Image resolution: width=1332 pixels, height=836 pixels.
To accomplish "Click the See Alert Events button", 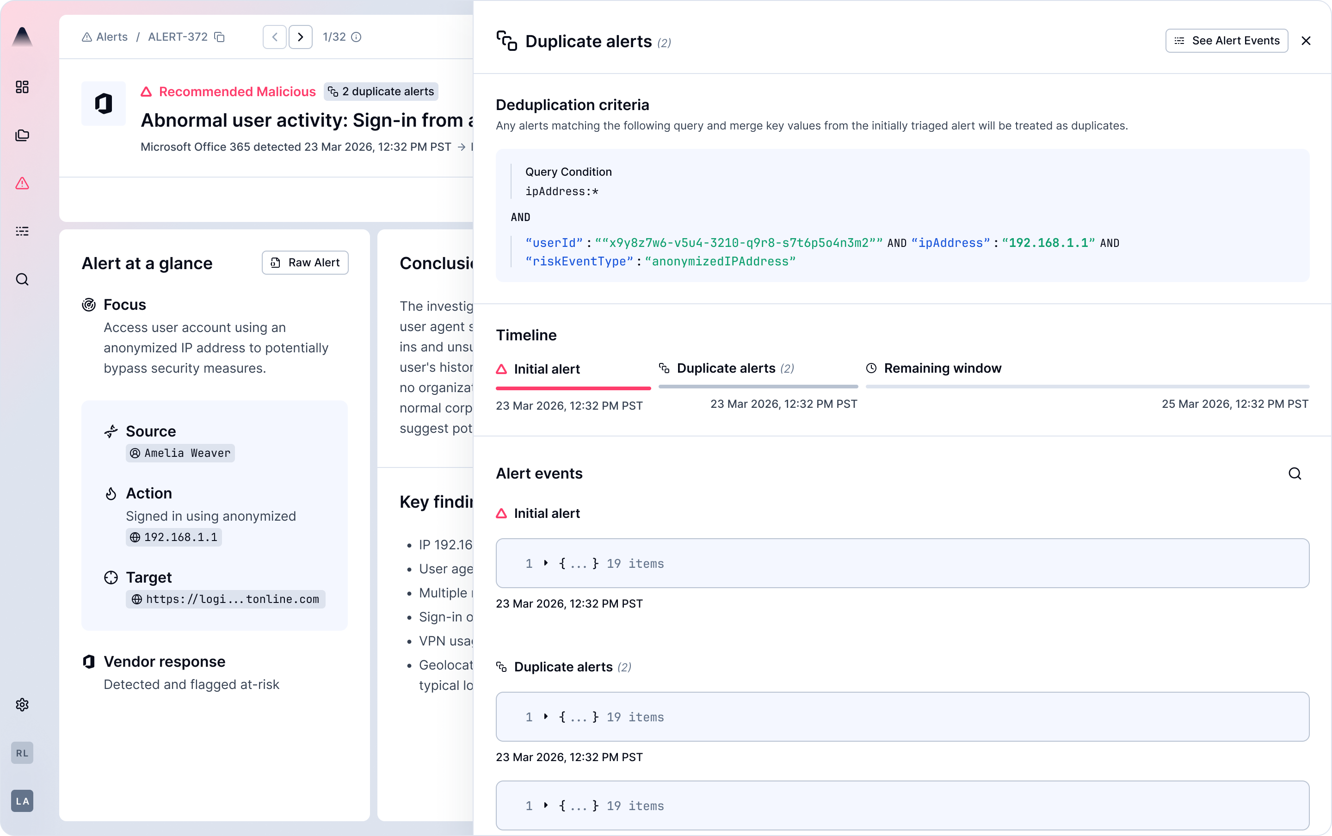I will (1227, 40).
